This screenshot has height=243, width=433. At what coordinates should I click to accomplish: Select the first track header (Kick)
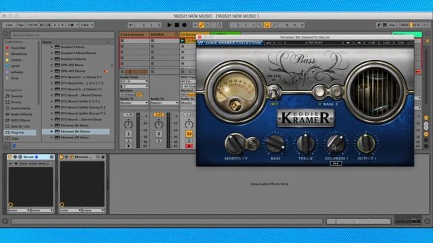pyautogui.click(x=134, y=34)
